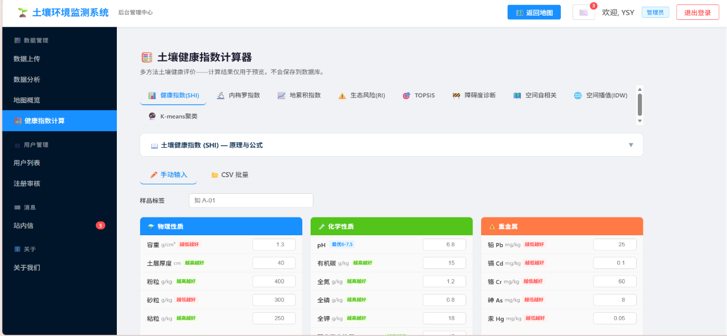Click the 物理性质 card header icon

point(151,227)
